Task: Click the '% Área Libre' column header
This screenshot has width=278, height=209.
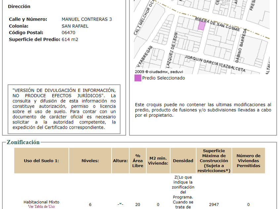Action: 138,161
